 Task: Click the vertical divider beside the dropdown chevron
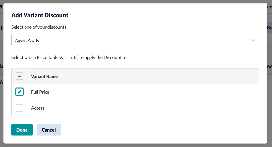click(247, 40)
